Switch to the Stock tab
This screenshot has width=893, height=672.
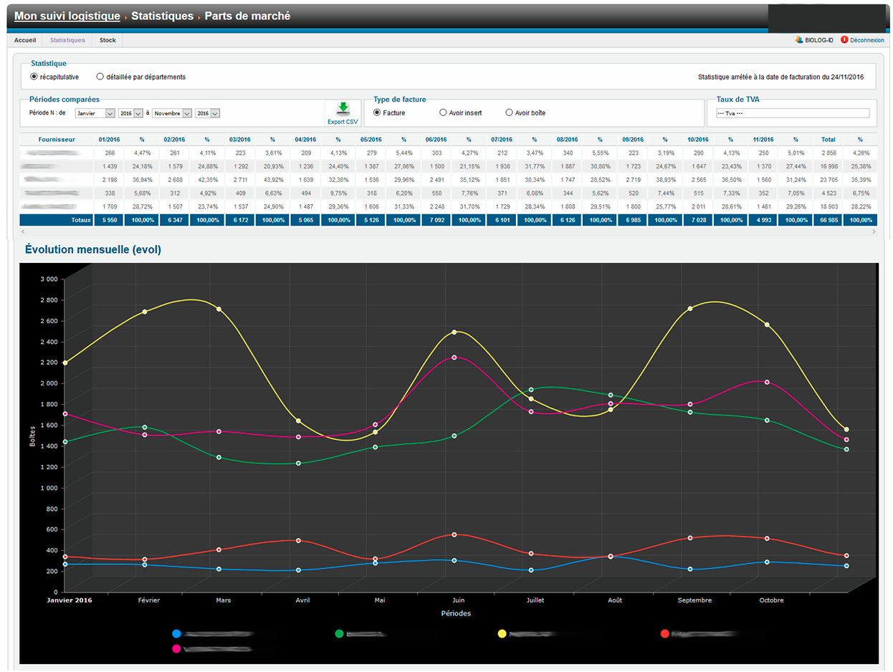[x=108, y=40]
